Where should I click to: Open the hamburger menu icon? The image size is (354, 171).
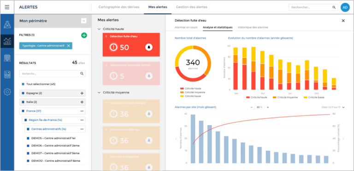coord(7,7)
